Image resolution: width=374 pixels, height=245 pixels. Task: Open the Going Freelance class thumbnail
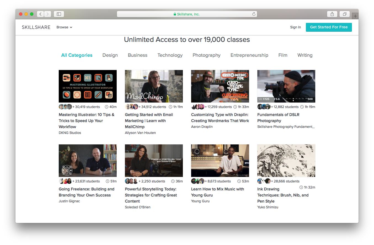click(x=88, y=161)
